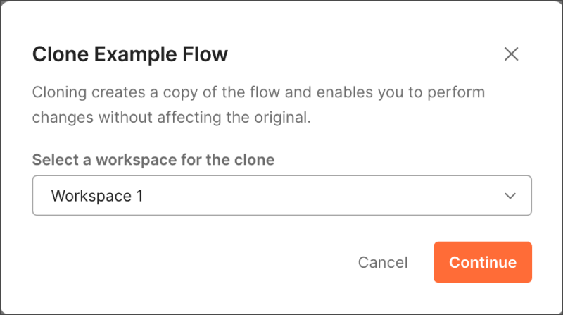Click the word 'Select' in the field label
Image resolution: width=563 pixels, height=315 pixels.
point(53,159)
